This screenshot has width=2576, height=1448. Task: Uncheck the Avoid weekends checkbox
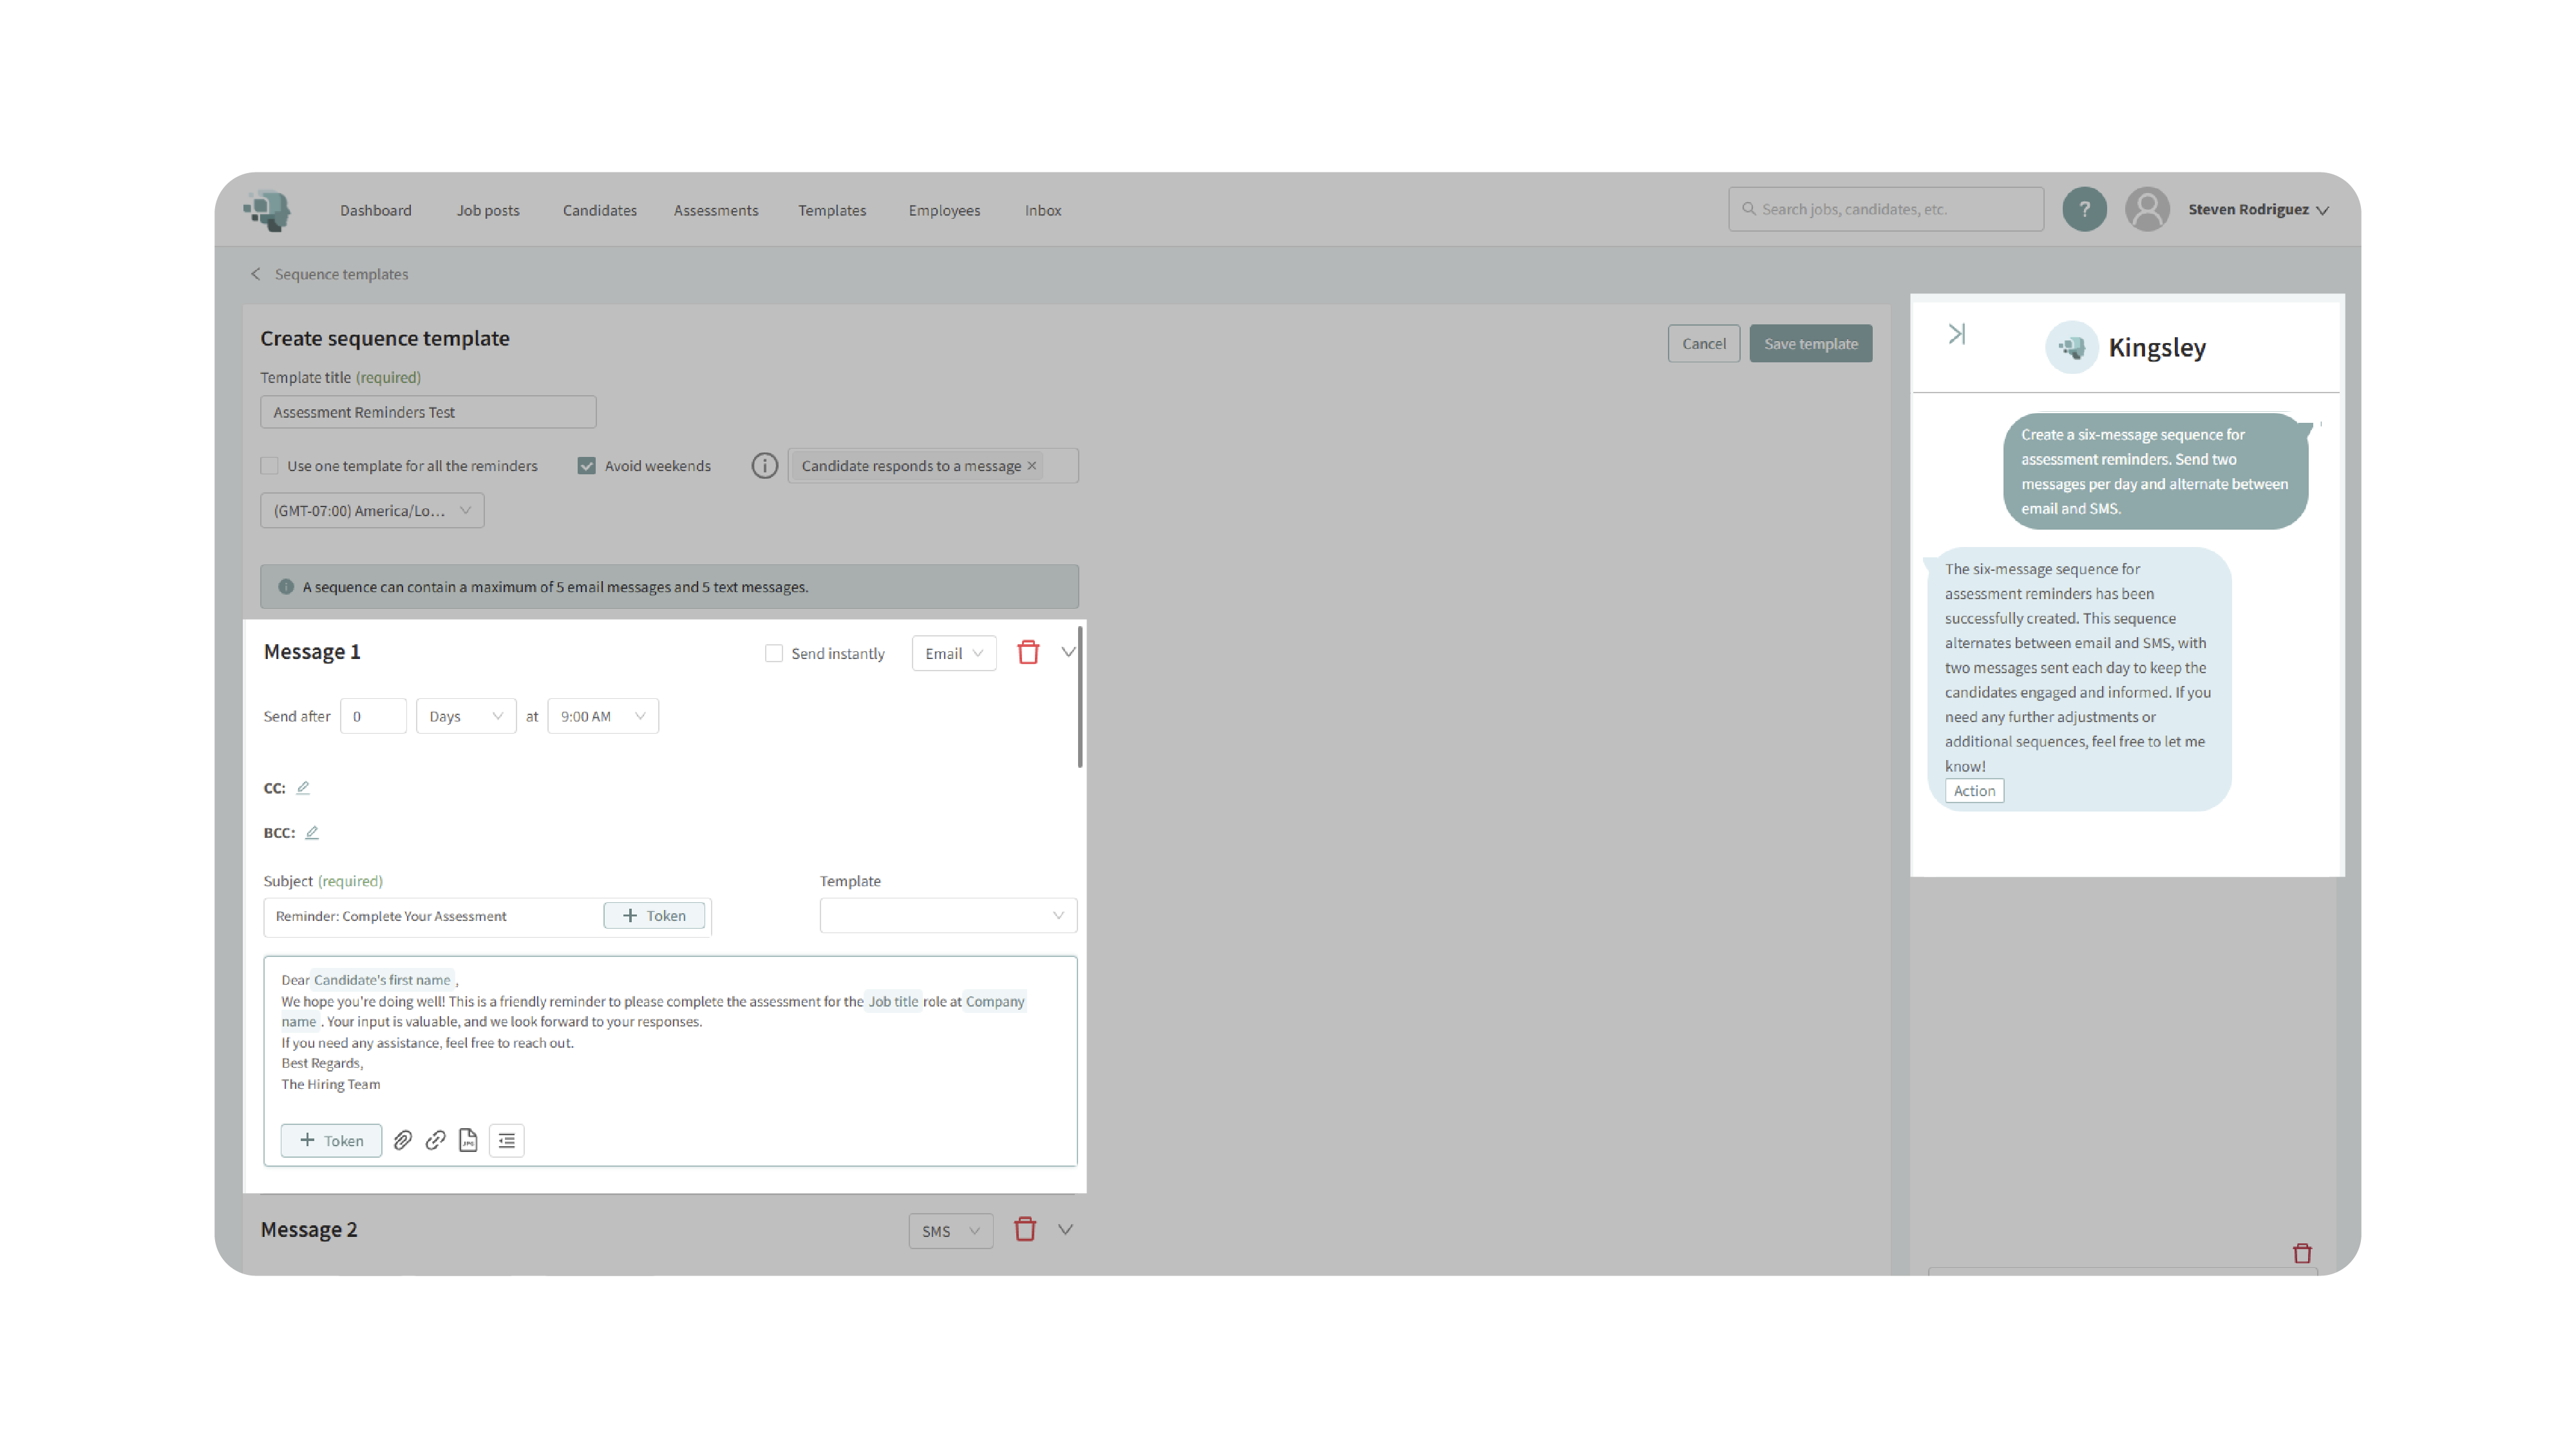click(587, 466)
